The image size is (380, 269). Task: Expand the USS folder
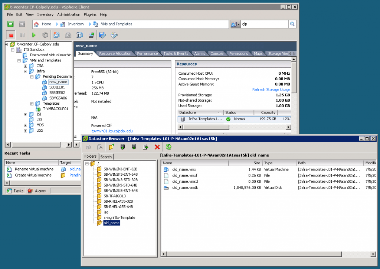[26, 131]
